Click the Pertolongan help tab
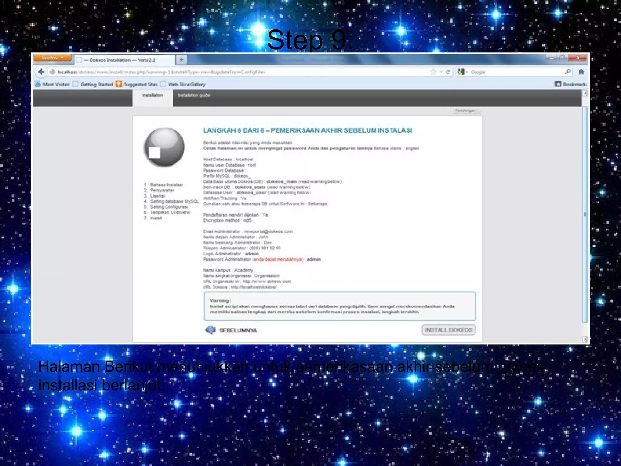621x466 pixels. 465,111
